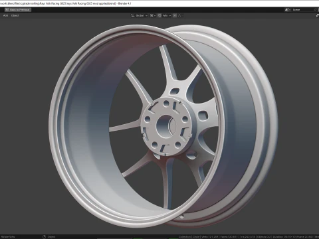Click the Faces count in the status bar
Screen dimensions: 319x239
229,237
